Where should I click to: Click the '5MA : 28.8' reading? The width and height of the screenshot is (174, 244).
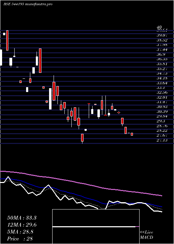click(20, 232)
